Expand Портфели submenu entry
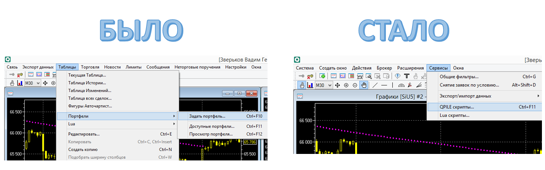Viewport: 545px width, 170px height. point(117,116)
